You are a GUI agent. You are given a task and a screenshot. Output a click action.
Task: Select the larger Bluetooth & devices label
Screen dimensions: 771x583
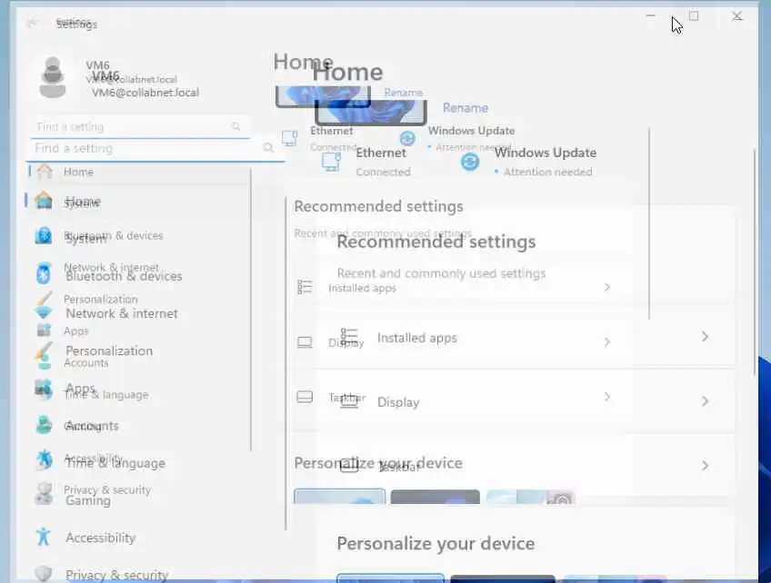coord(124,277)
